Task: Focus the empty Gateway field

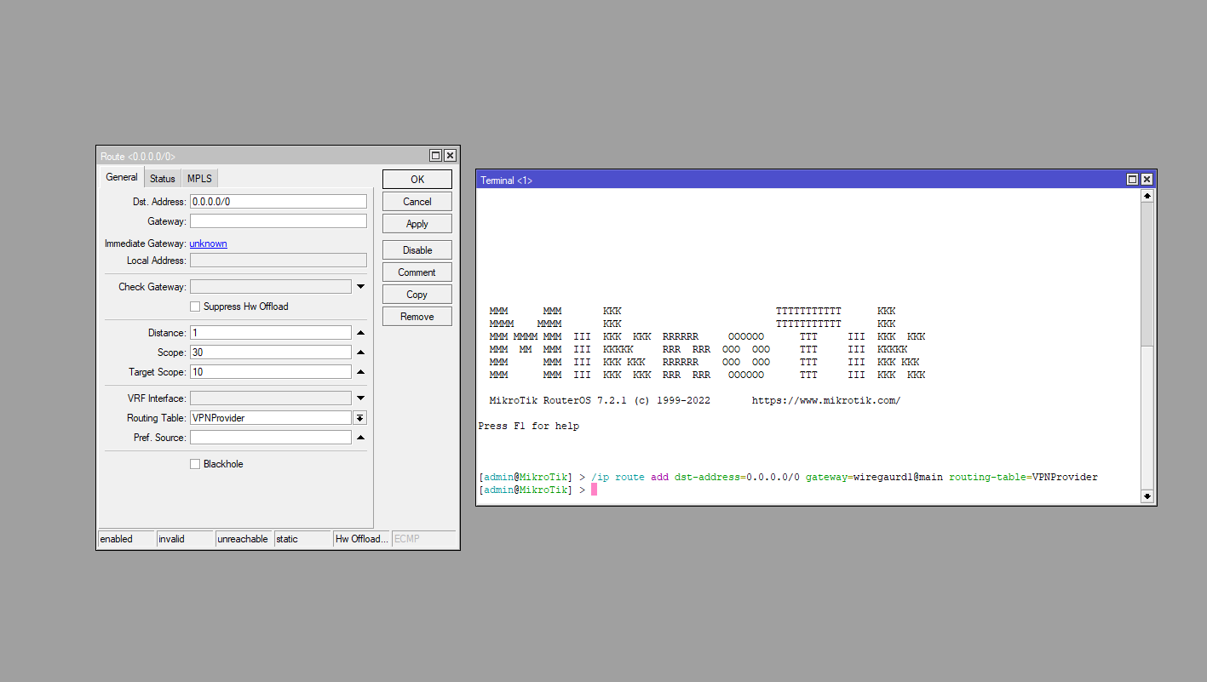Action: 279,221
